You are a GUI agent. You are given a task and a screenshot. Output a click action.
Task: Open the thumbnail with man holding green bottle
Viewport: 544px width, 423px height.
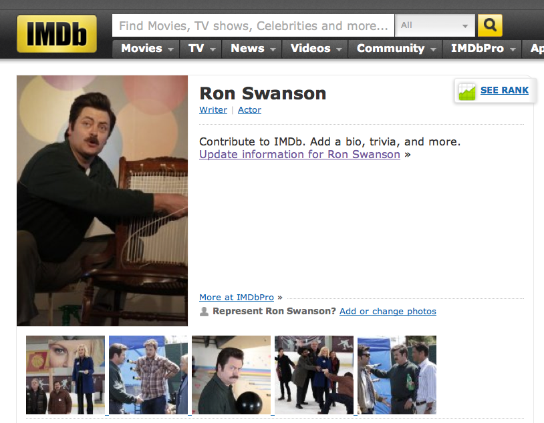pos(397,375)
